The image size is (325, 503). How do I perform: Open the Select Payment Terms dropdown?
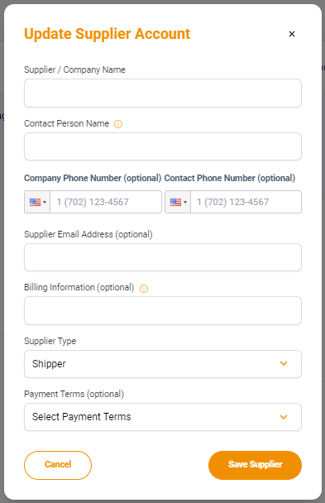(x=163, y=417)
